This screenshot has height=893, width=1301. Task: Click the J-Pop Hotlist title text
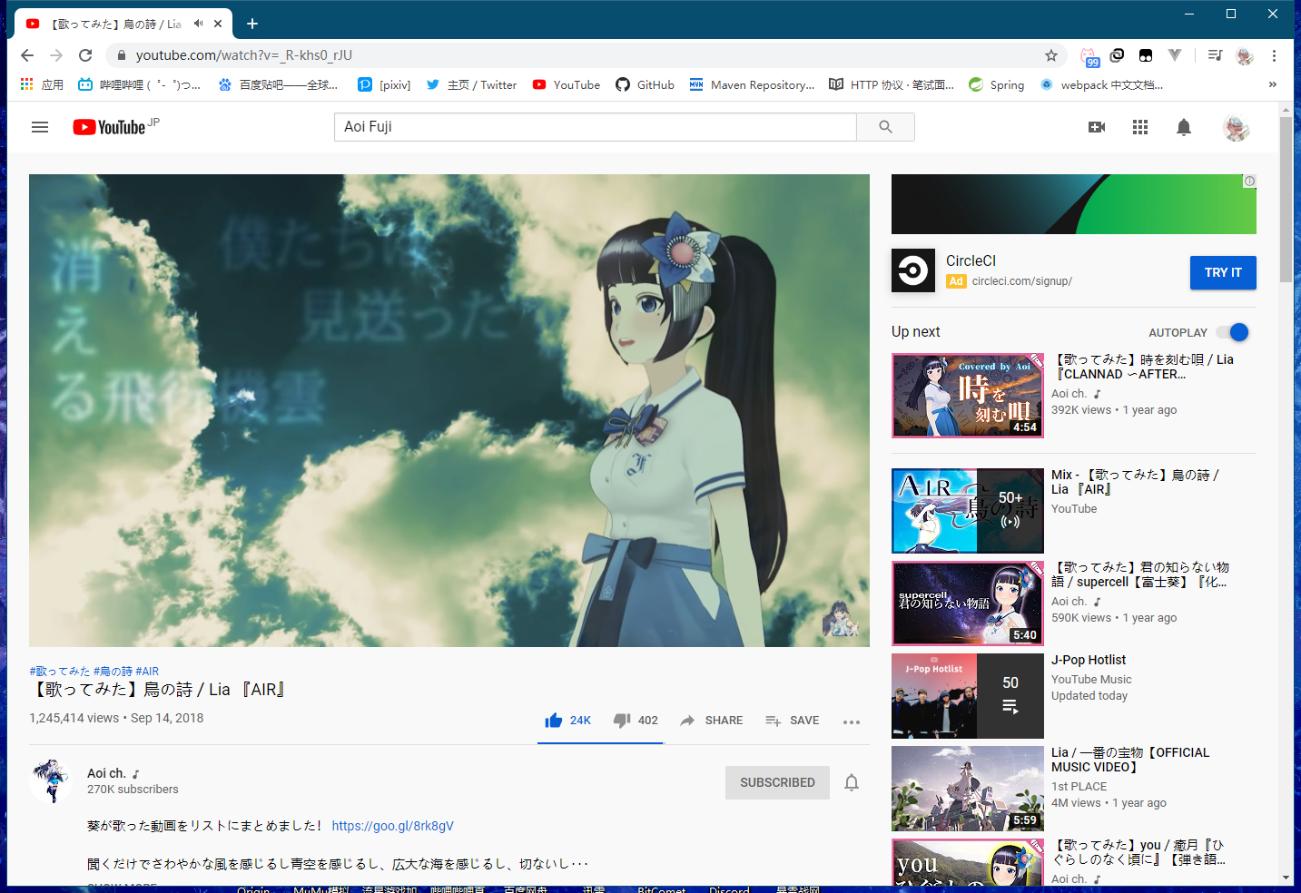(1089, 660)
